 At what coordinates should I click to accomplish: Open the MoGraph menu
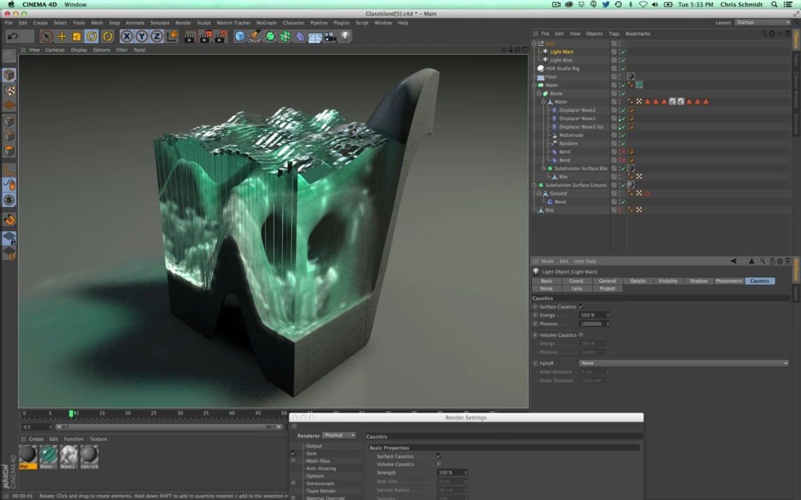[x=266, y=23]
